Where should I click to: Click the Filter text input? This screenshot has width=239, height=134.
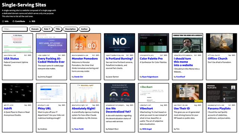click(15, 29)
